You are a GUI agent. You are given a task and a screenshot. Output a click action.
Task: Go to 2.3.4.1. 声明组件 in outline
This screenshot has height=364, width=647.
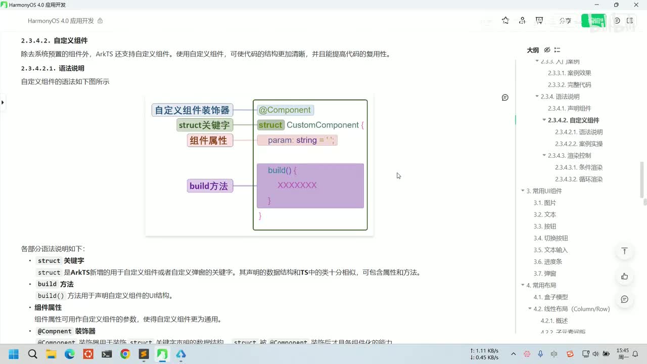pyautogui.click(x=569, y=109)
